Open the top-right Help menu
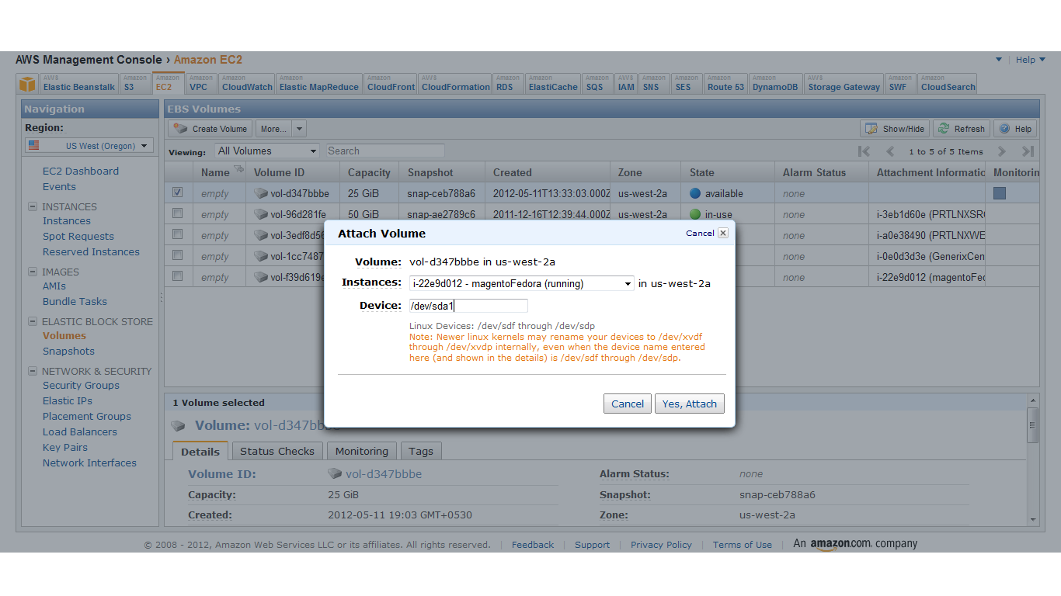1061x596 pixels. pyautogui.click(x=1031, y=60)
